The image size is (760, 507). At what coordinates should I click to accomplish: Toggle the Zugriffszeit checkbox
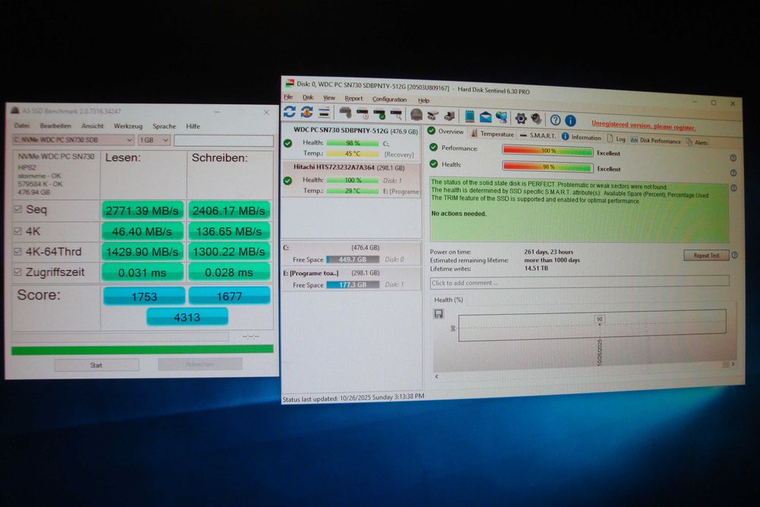click(18, 272)
